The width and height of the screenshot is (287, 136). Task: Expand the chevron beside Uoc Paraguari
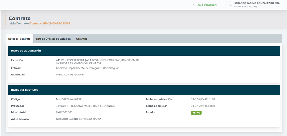click(x=194, y=5)
